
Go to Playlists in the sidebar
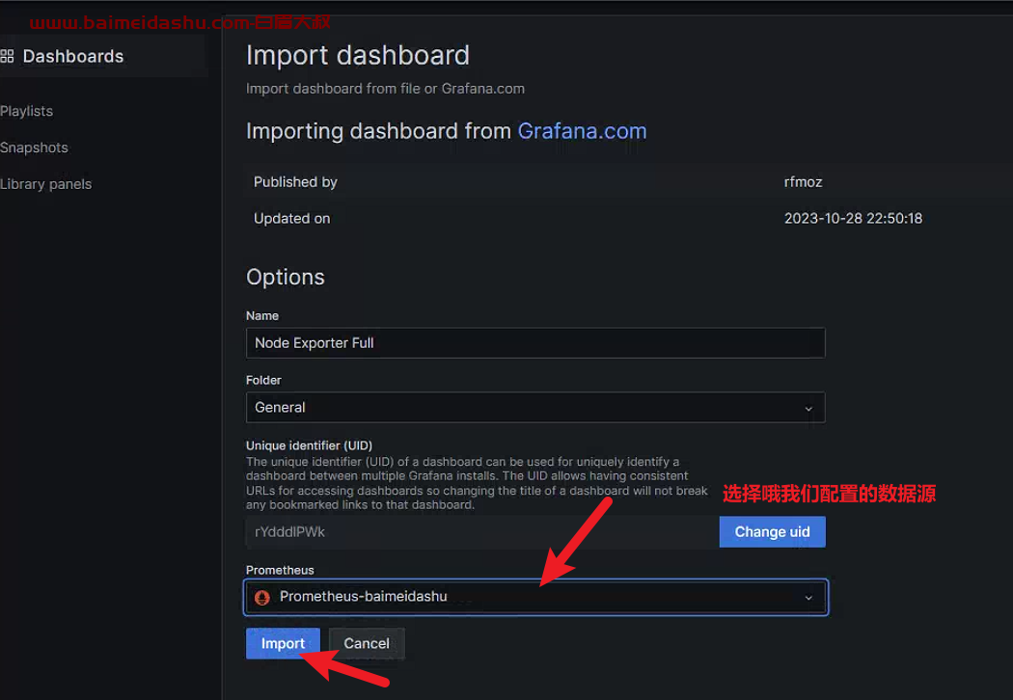[x=26, y=111]
